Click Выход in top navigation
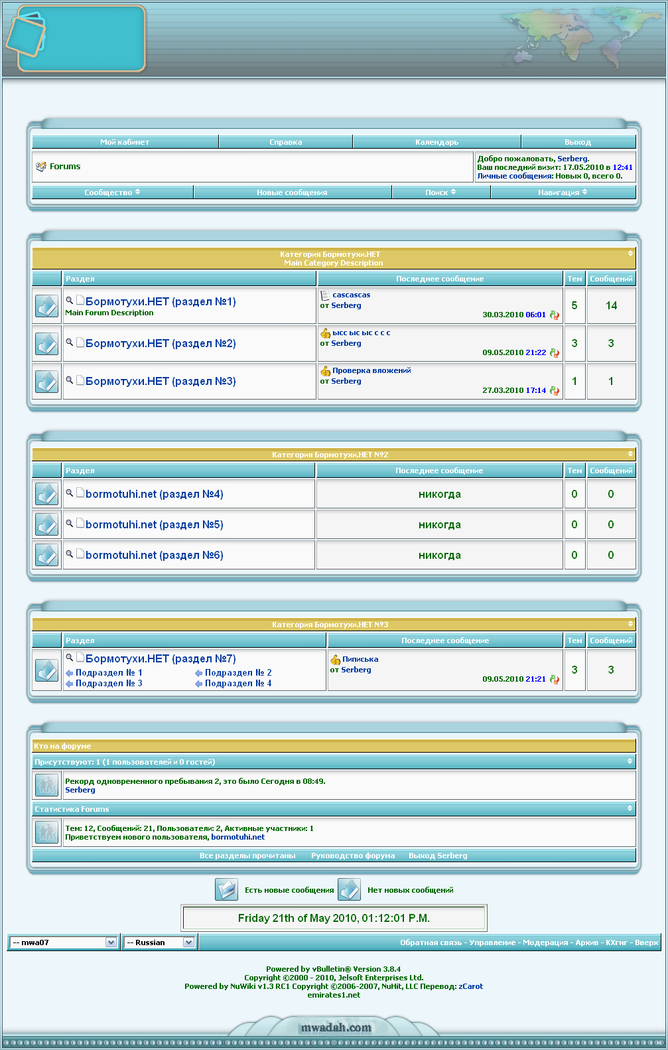 click(578, 142)
